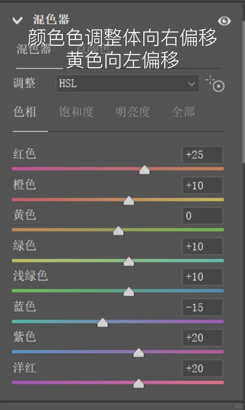Screen dimensions: 245x410
Task: Toggle the 混色器 panel eye visibility icon
Action: pyautogui.click(x=224, y=21)
